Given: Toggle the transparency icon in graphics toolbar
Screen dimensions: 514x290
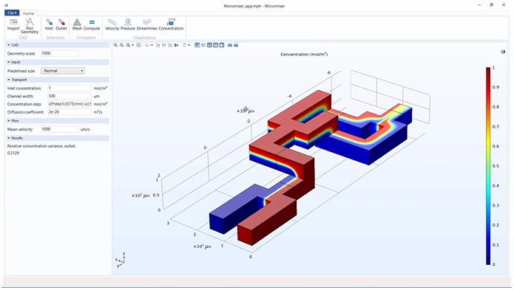Looking at the screenshot, I should coord(203,45).
